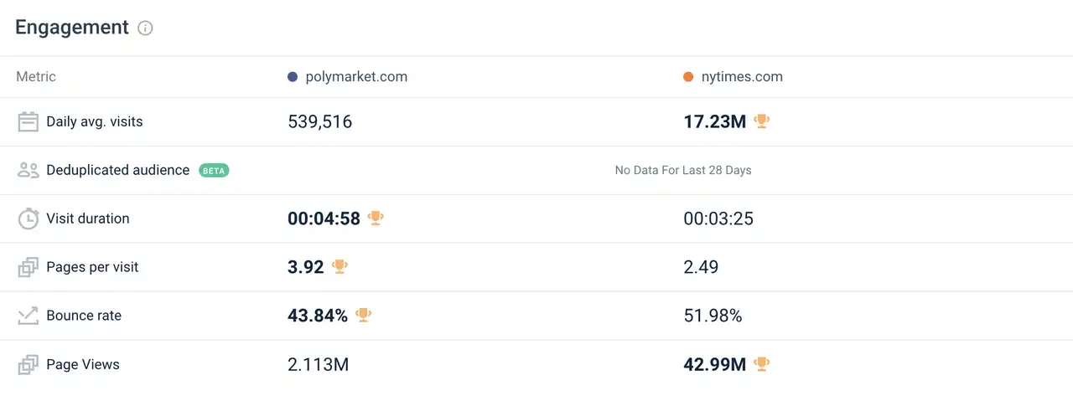Click the trophy icon beside 43.84%
Viewport: 1073px width, 401px height.
point(363,316)
